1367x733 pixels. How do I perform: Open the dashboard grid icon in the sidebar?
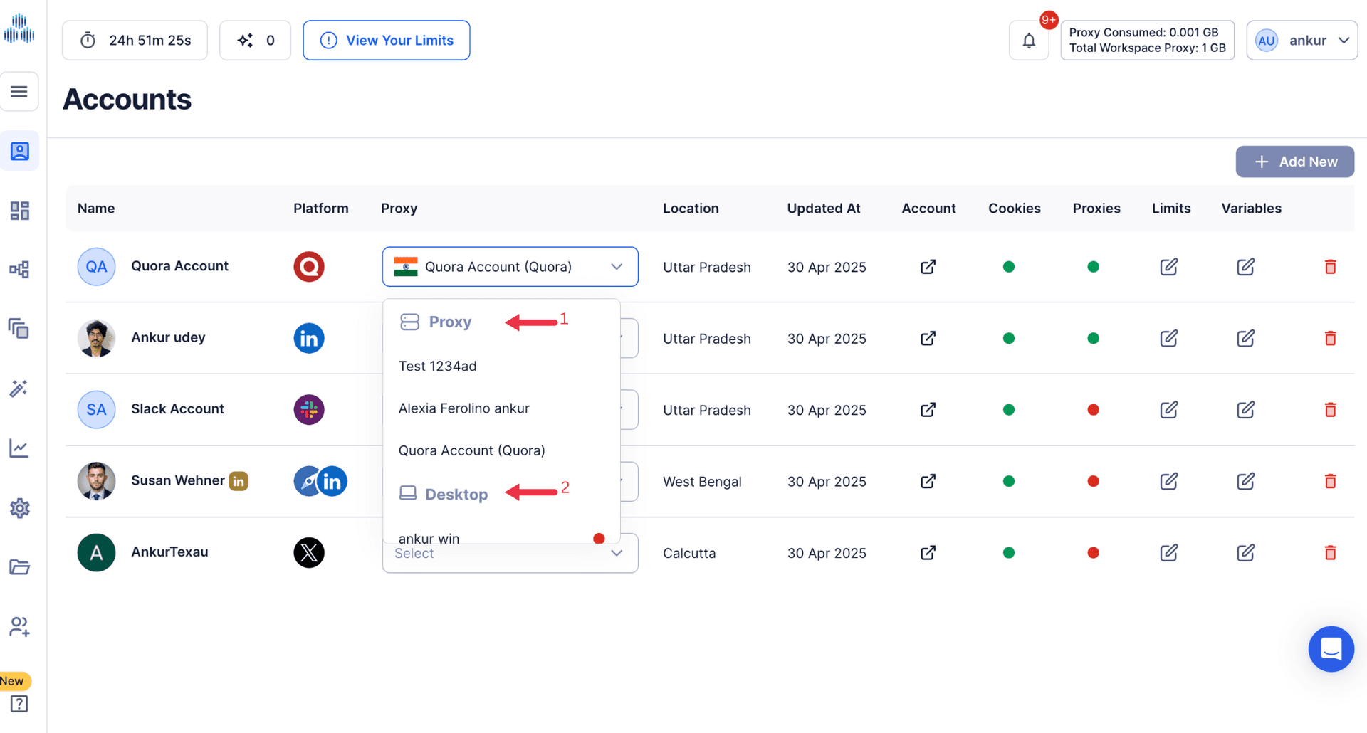19,210
